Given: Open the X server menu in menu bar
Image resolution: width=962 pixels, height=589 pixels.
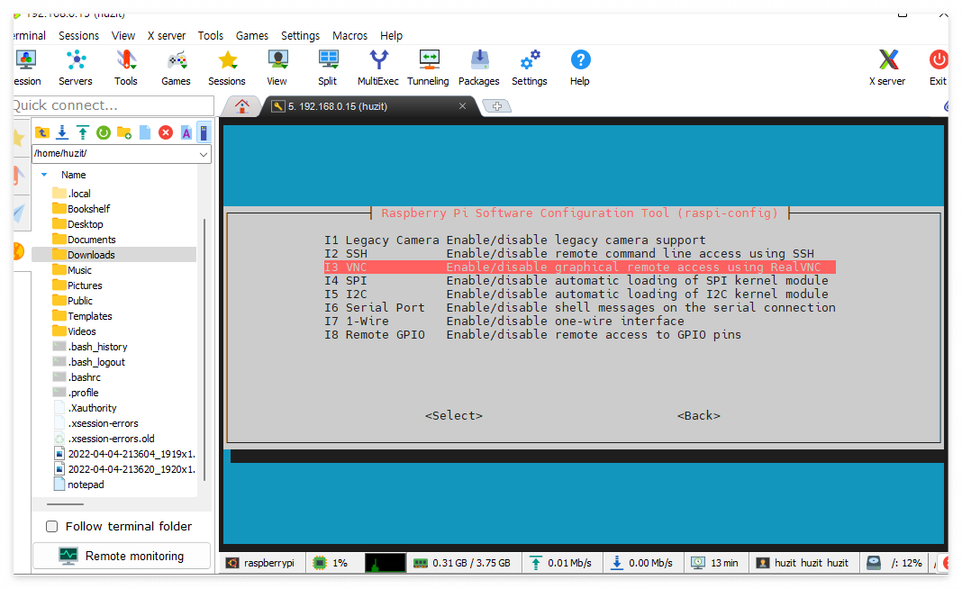Looking at the screenshot, I should pyautogui.click(x=167, y=36).
